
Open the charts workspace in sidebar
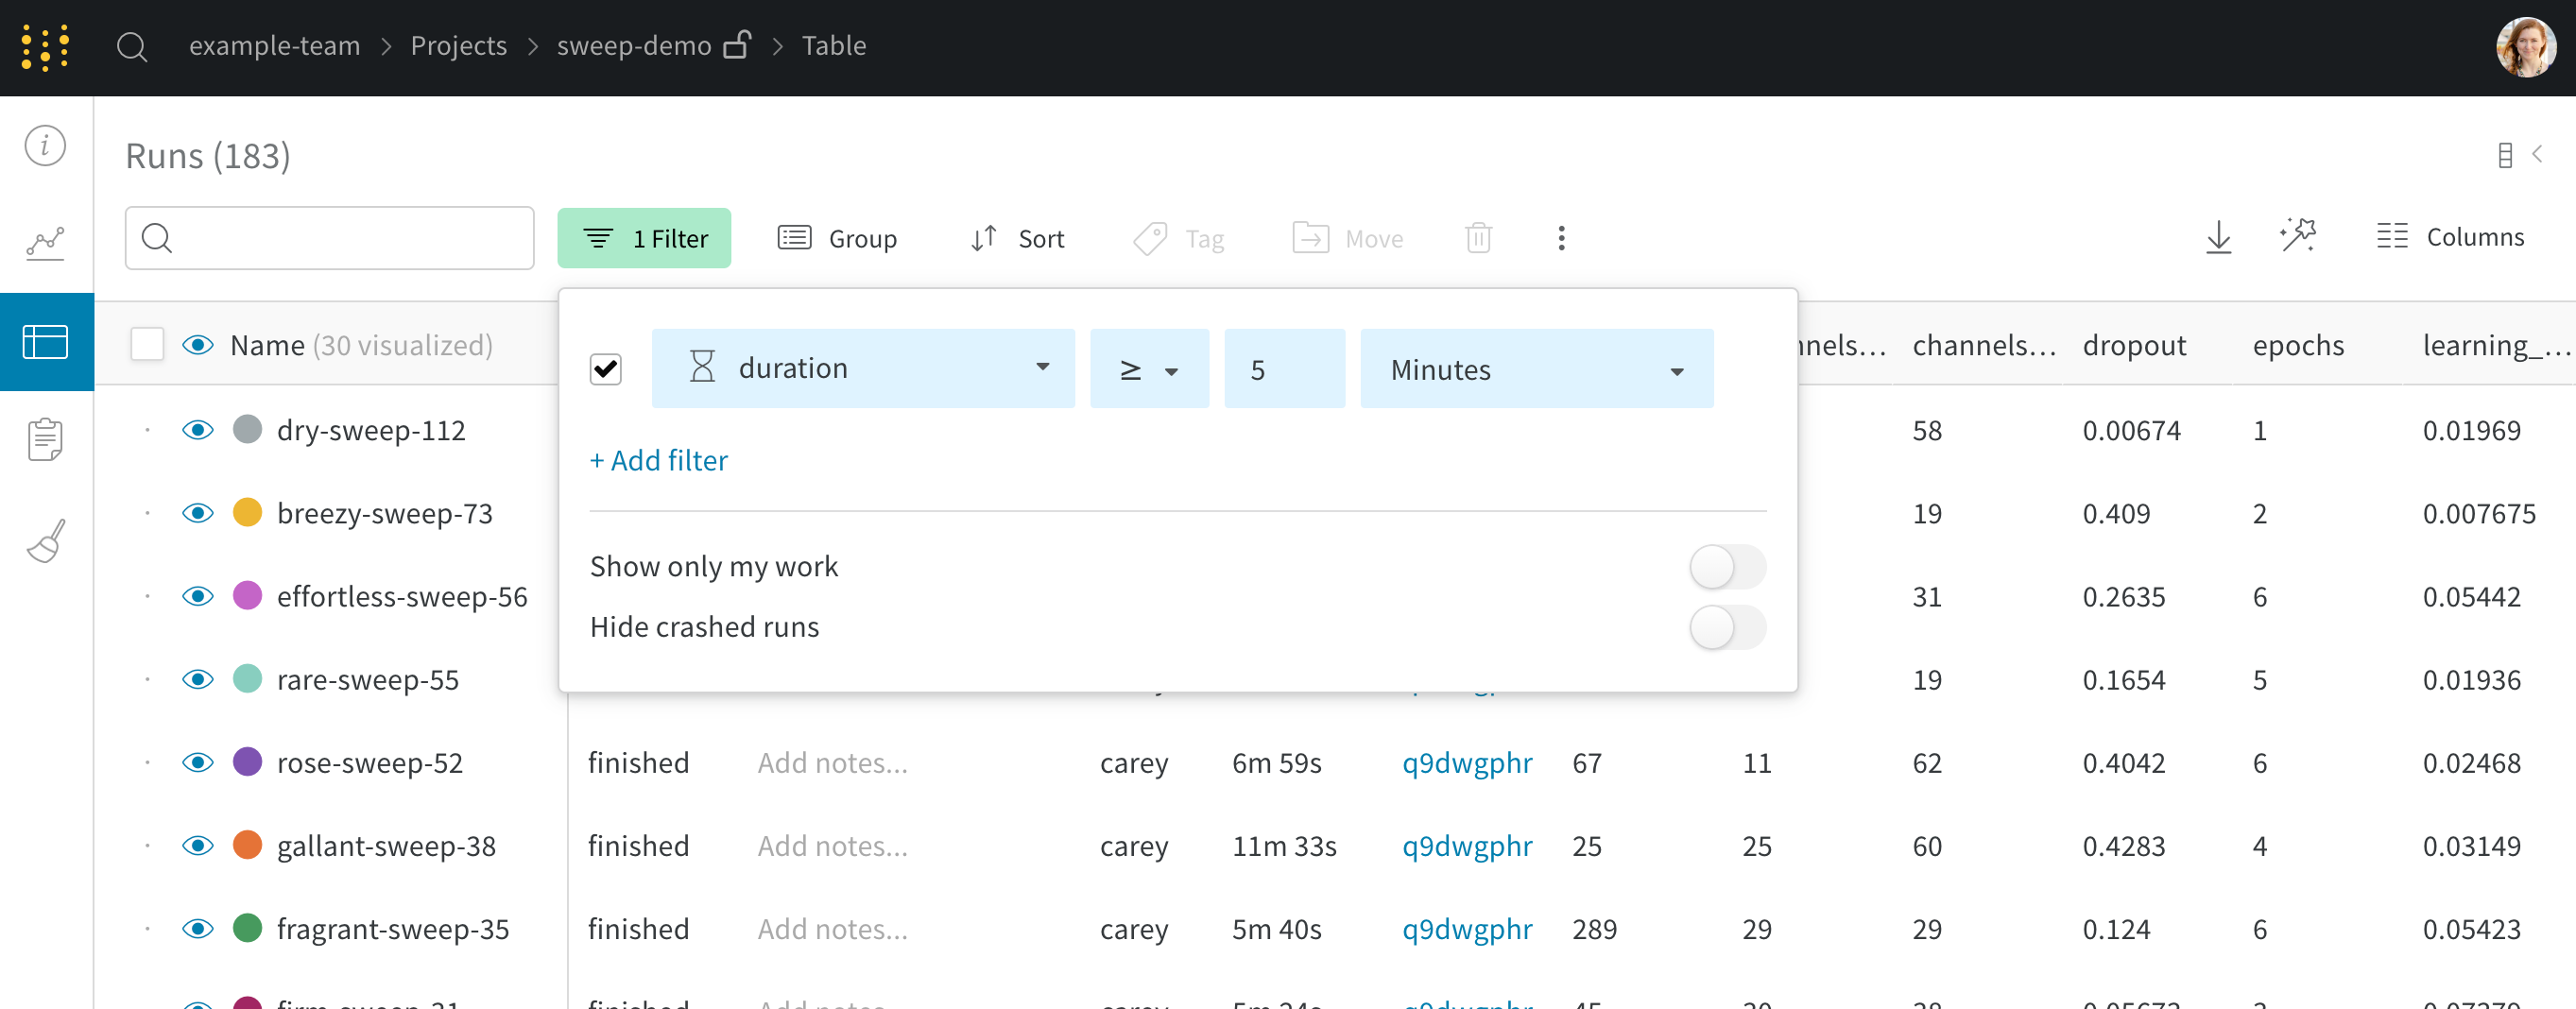coord(45,243)
